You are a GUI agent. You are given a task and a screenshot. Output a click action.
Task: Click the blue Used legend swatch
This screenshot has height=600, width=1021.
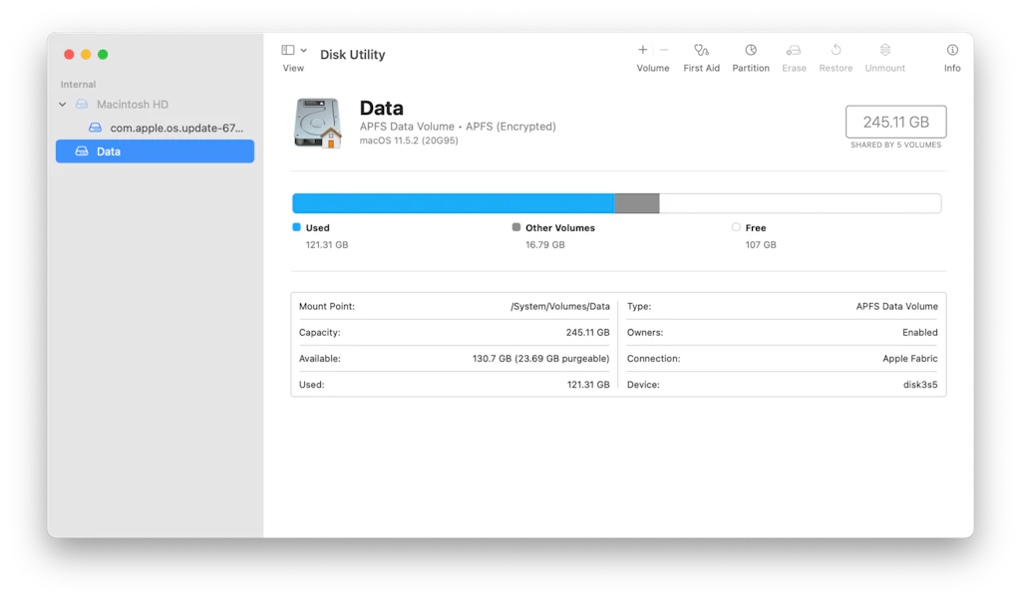297,227
